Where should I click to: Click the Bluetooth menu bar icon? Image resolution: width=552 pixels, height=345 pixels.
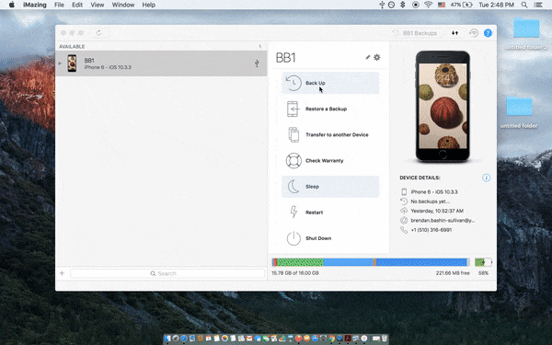[x=403, y=5]
